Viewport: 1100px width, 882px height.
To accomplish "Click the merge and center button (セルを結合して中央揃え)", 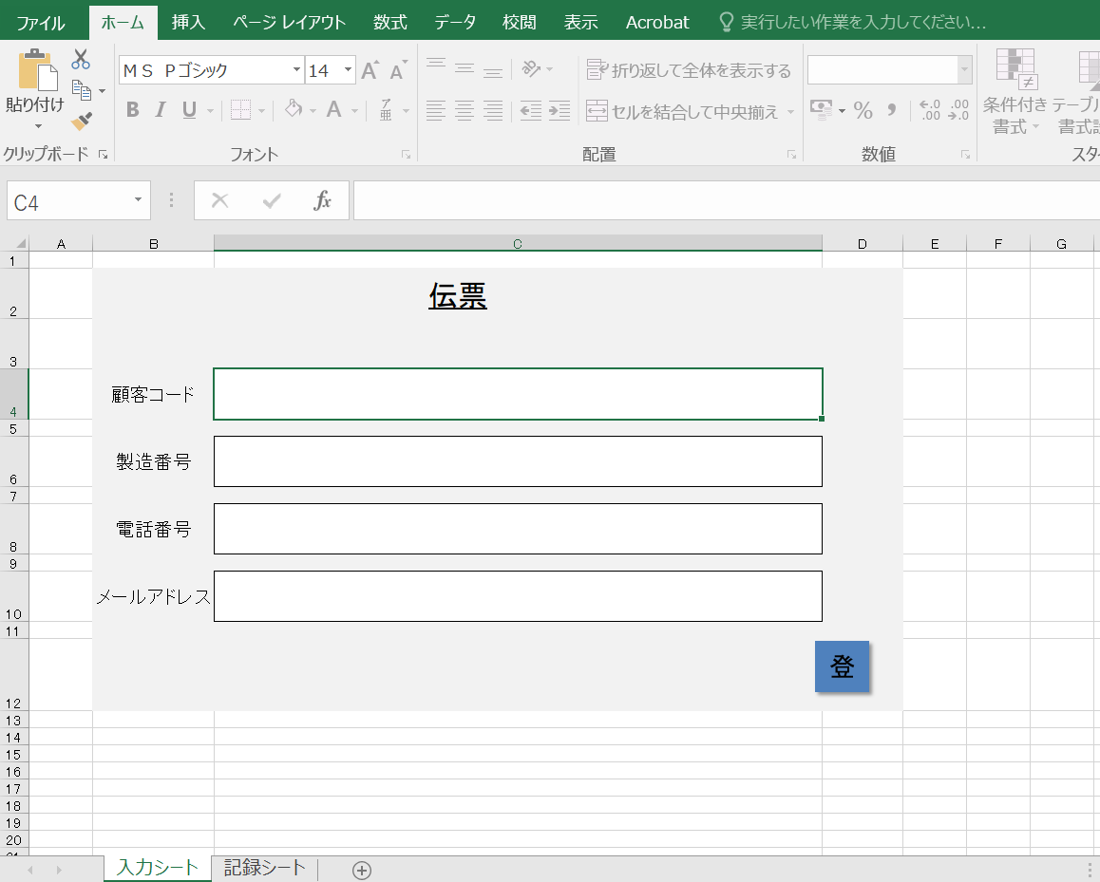I will tap(682, 111).
